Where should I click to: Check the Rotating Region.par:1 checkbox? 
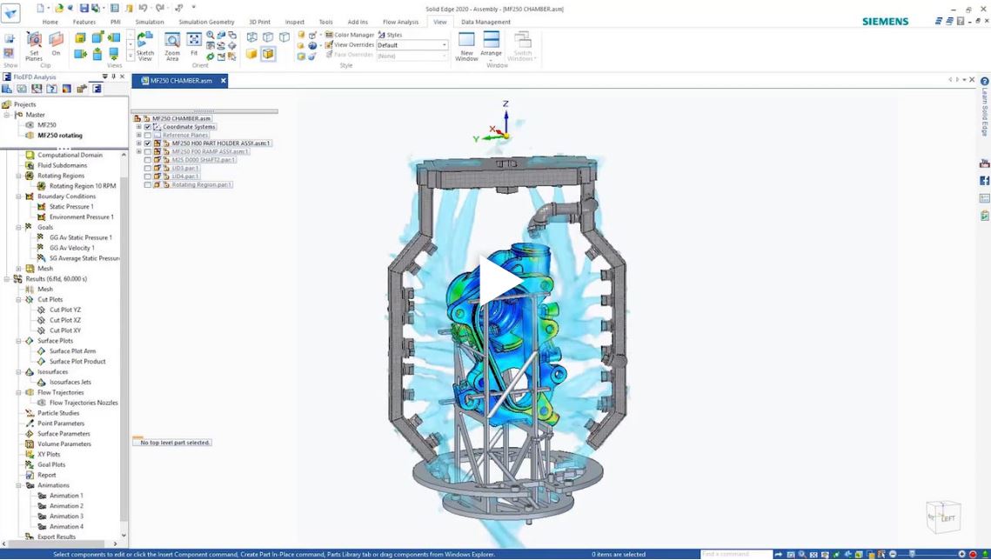[148, 185]
